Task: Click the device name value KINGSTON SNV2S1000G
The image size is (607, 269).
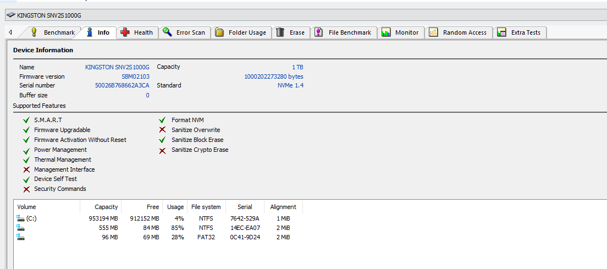Action: click(x=117, y=67)
